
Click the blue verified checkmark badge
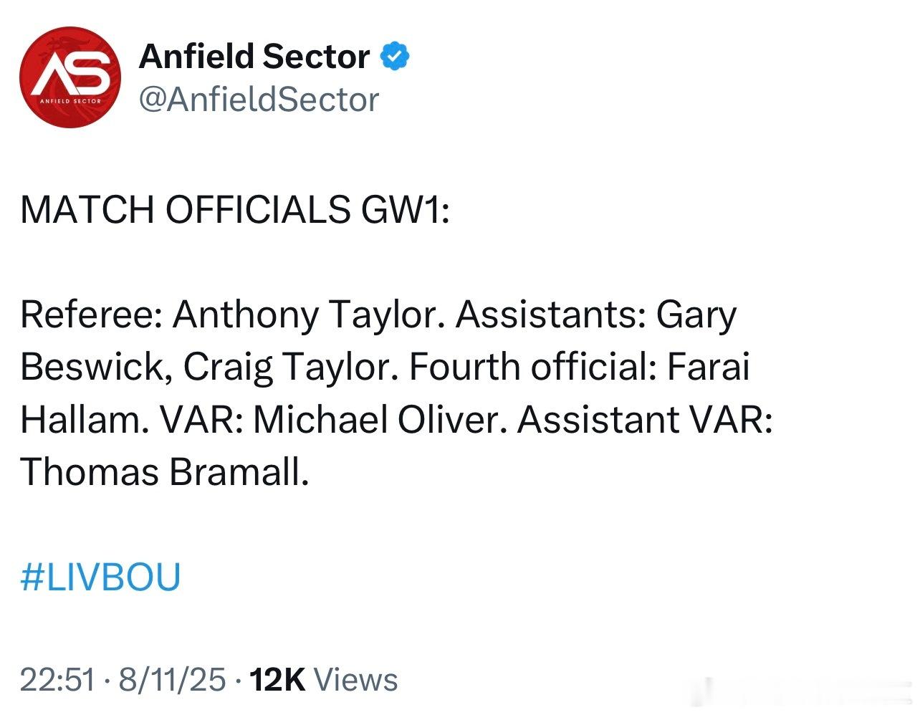pyautogui.click(x=394, y=57)
